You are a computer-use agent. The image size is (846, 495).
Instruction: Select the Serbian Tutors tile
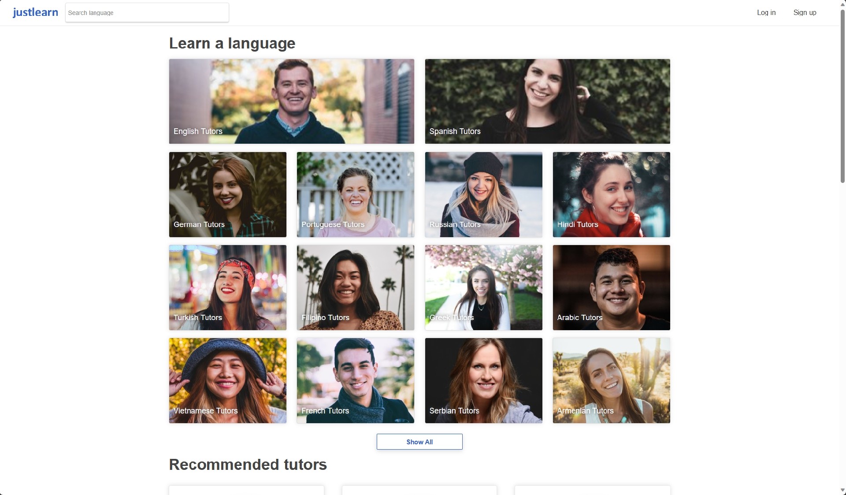[x=483, y=380]
